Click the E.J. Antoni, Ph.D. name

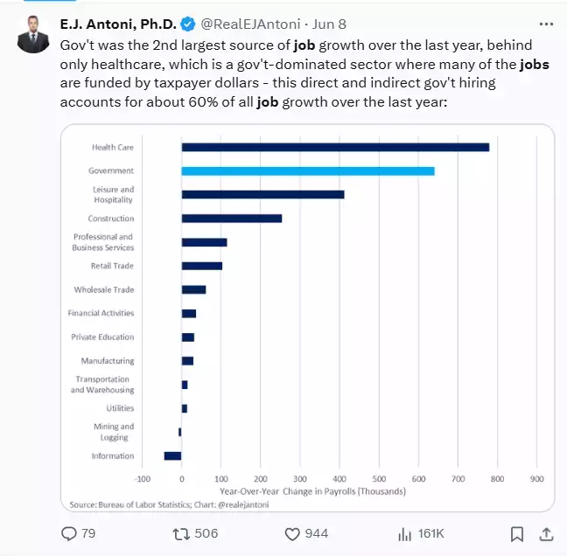pos(118,24)
